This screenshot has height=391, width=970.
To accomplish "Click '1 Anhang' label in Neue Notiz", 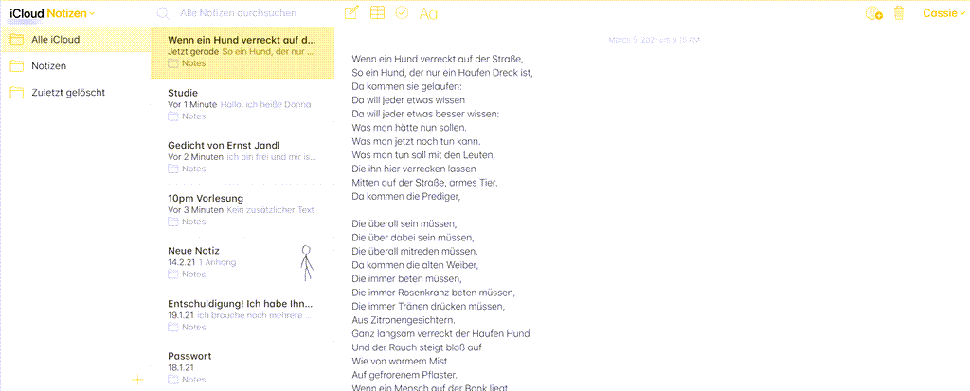I will 217,262.
